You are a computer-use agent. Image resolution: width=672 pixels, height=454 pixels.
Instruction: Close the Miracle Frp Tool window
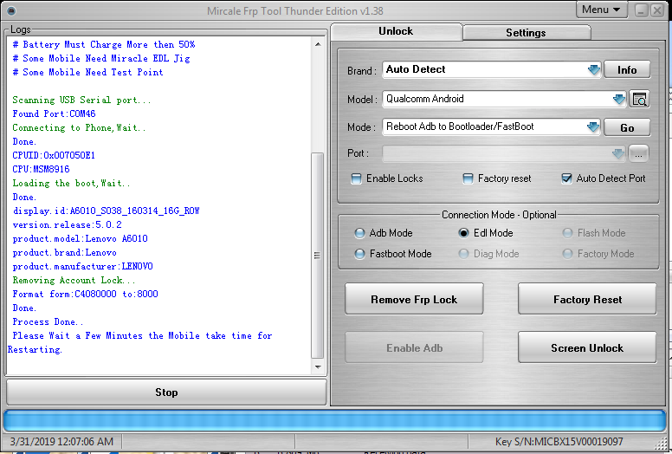point(657,10)
